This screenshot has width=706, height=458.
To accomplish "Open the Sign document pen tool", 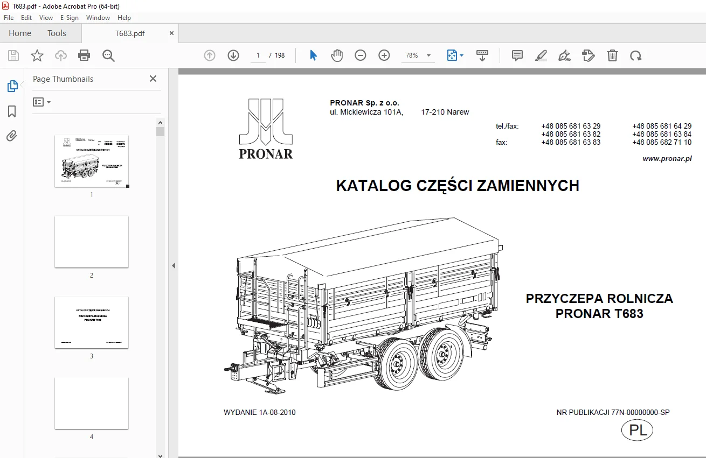I will click(x=564, y=55).
